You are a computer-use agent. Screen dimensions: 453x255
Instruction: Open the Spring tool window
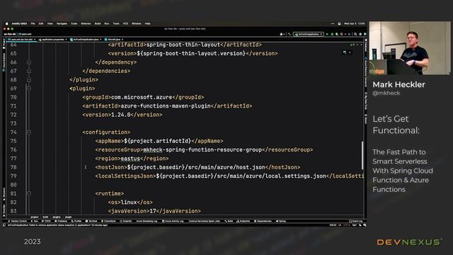(281, 221)
